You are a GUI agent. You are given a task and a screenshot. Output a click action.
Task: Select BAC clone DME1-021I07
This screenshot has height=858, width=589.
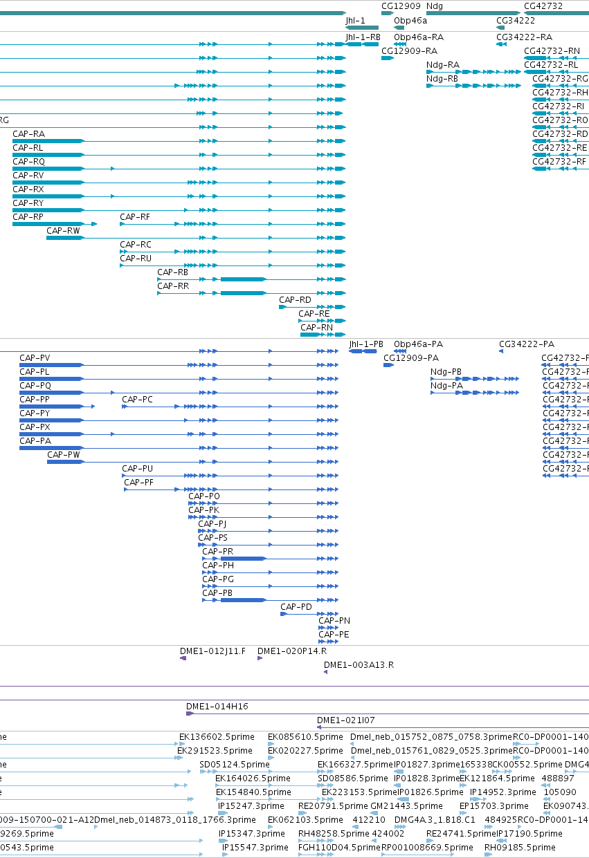453,727
